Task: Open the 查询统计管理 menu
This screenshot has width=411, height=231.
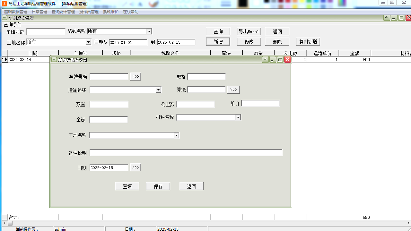Action: click(63, 12)
